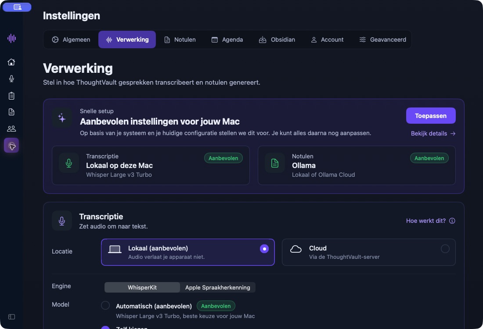Click the 'Via de ThoughtVault-server' text
The image size is (483, 329).
point(344,257)
